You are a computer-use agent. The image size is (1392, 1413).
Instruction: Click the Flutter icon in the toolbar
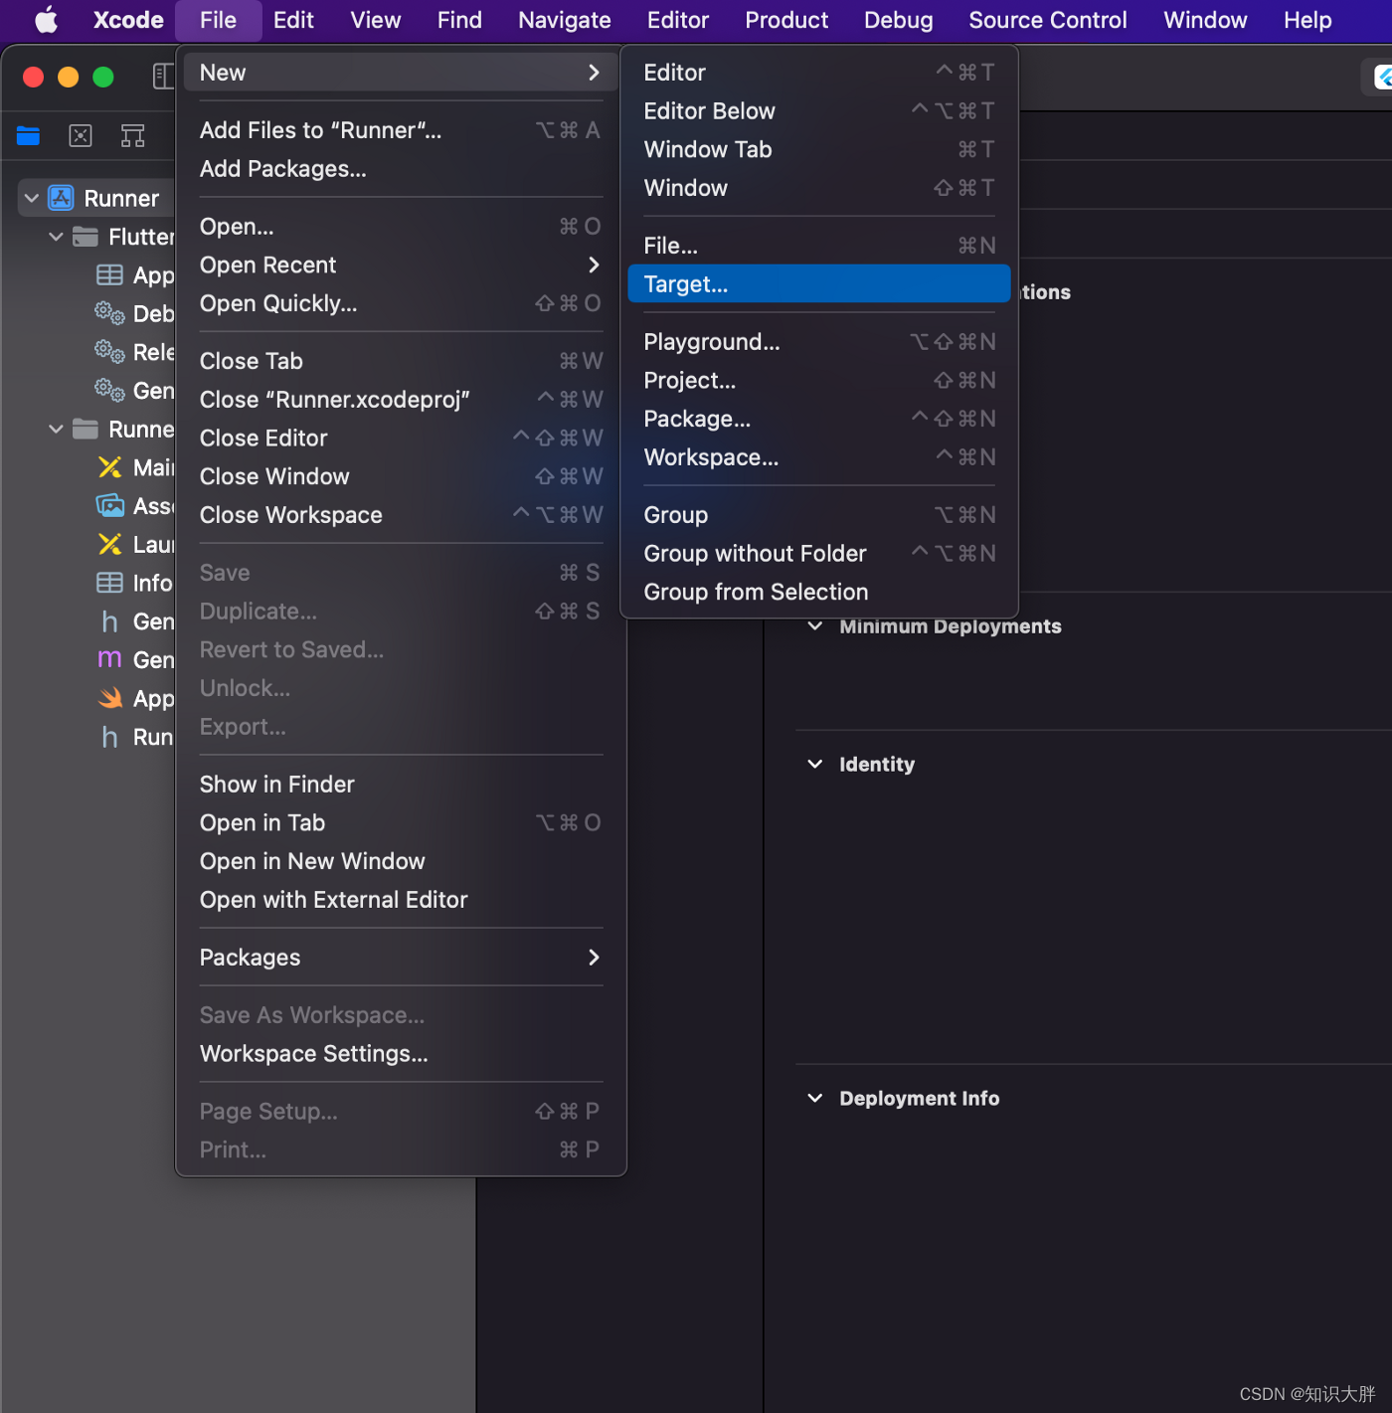click(1378, 77)
